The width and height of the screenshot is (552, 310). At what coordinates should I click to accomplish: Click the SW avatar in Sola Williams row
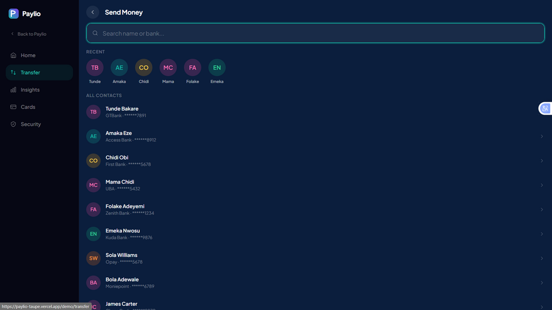(93, 258)
